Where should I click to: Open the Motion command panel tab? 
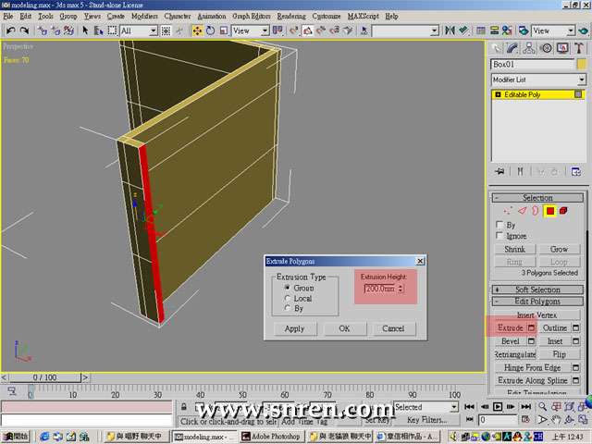click(546, 48)
